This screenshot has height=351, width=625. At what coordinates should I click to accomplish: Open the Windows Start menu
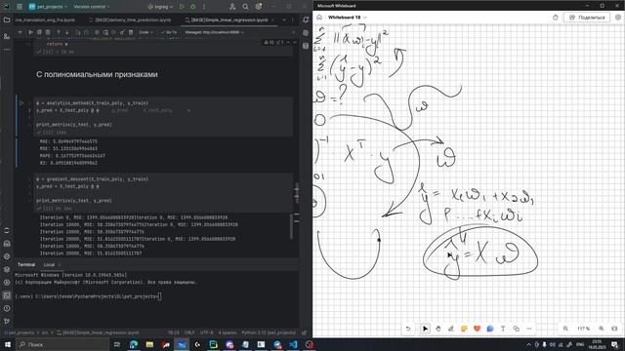8,344
